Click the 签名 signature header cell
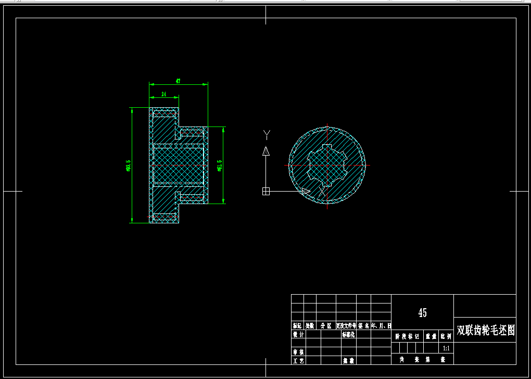The width and height of the screenshot is (531, 379). point(363,326)
